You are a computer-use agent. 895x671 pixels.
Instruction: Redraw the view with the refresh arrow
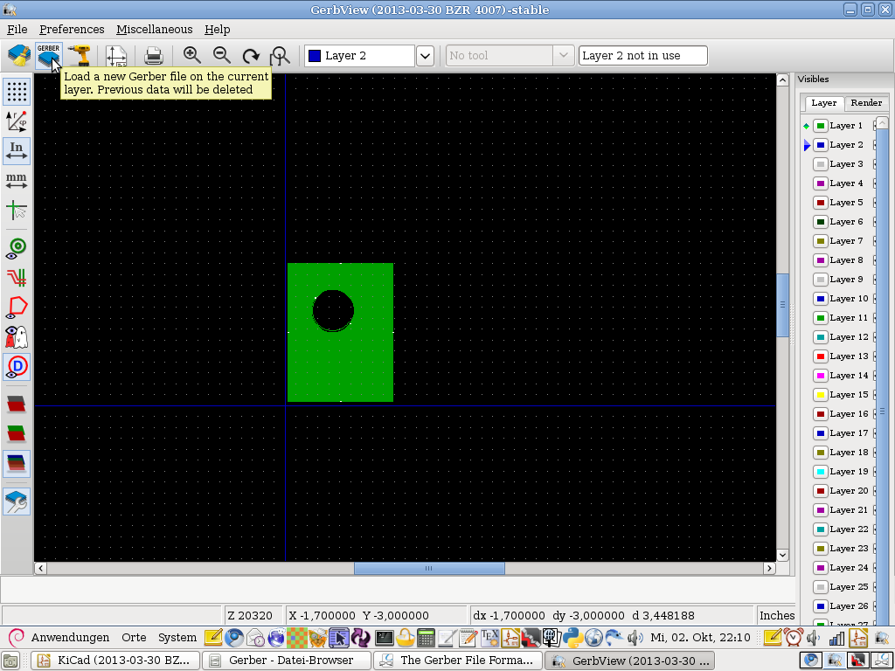tap(251, 56)
